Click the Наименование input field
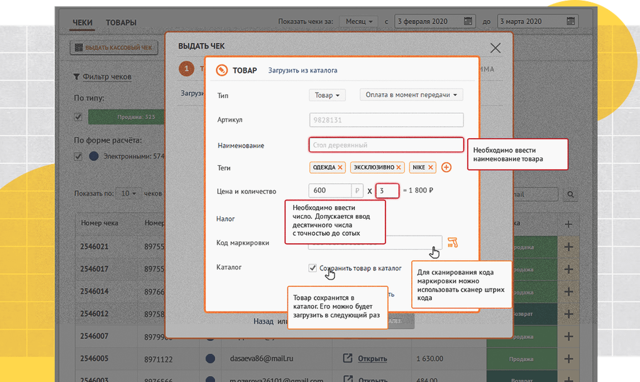 (x=386, y=145)
